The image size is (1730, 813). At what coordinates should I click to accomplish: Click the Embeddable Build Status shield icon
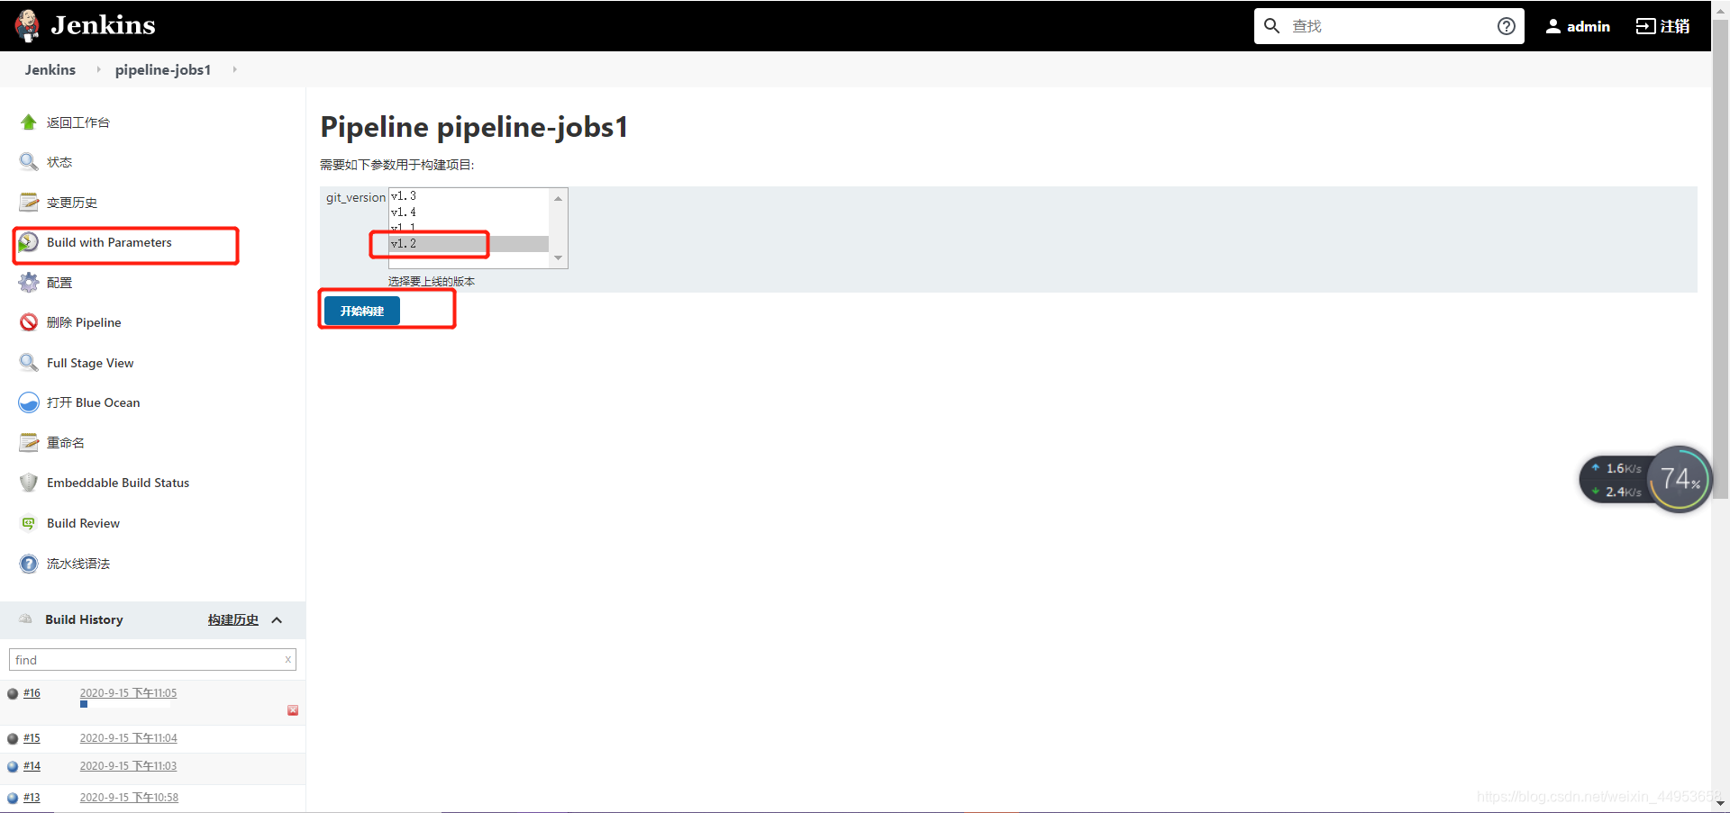click(29, 483)
